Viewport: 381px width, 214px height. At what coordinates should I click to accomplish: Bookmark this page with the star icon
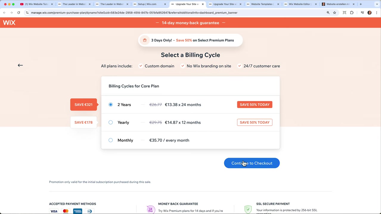pos(334,12)
